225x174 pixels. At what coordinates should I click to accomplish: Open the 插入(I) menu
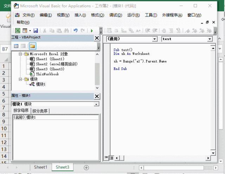80,15
